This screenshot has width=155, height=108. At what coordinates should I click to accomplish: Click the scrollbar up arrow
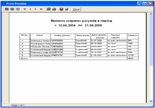151,14
